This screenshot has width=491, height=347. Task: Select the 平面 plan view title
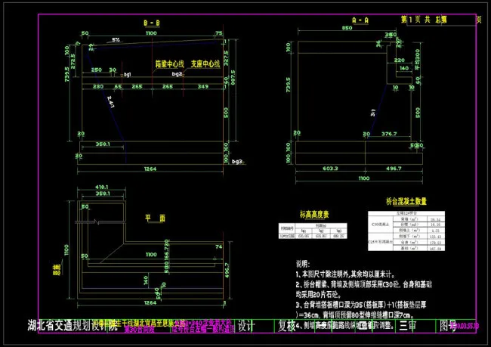coord(156,217)
